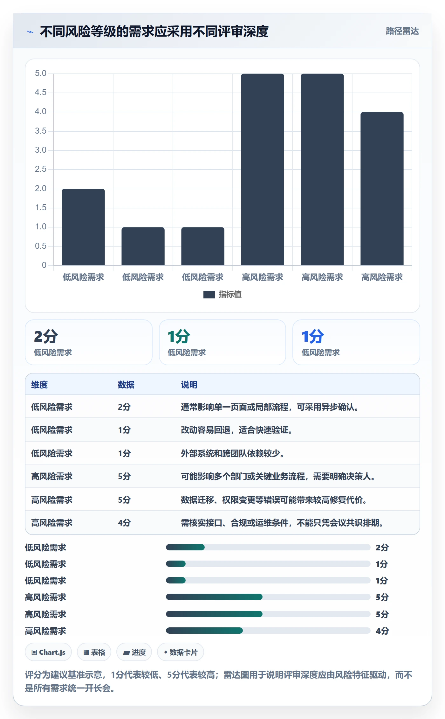Click the footnote starting with 评分为建议基准示意
445x719 pixels.
click(x=219, y=681)
